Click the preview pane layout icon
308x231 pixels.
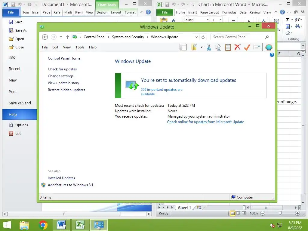(x=183, y=47)
